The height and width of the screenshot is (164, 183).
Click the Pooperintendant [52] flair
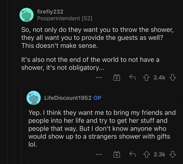(64, 19)
